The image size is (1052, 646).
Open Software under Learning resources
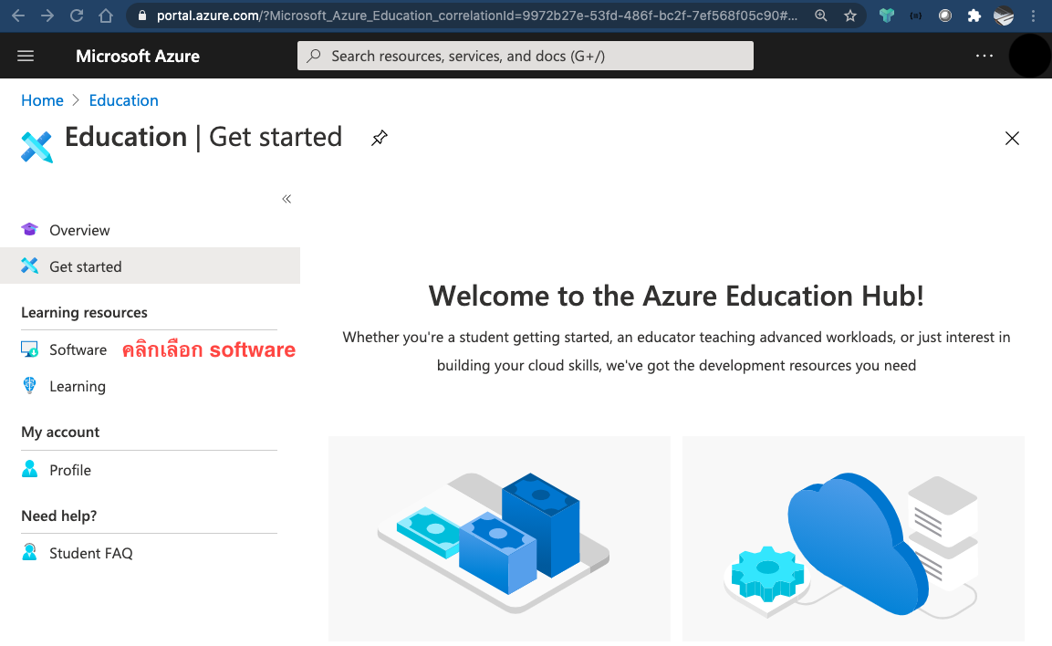tap(78, 349)
